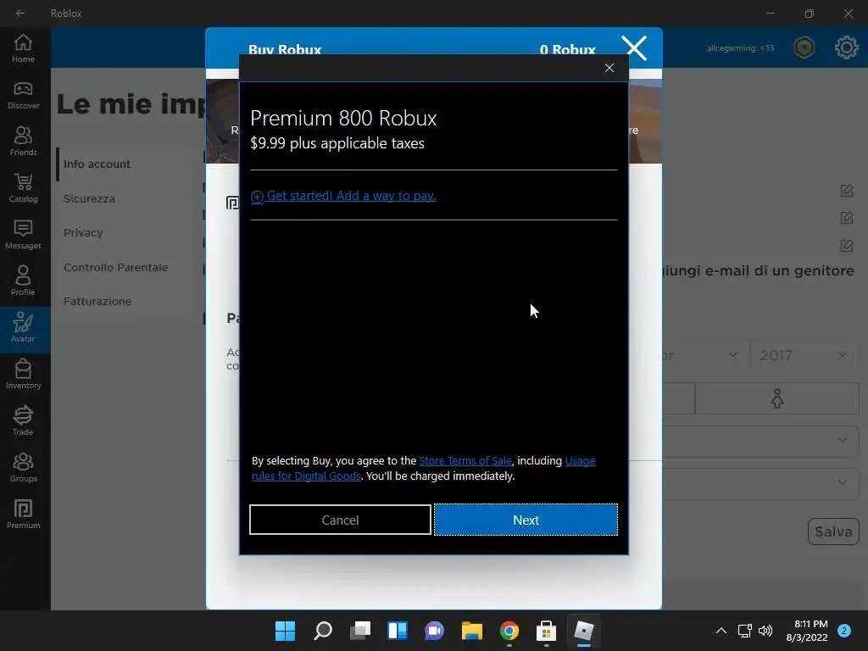
Task: Expand the 2017 birth year dropdown
Action: point(804,355)
